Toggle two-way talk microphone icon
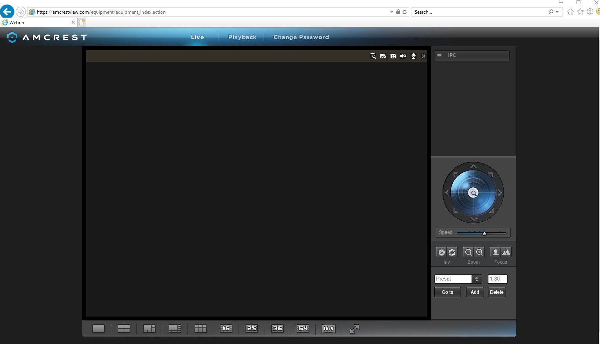The image size is (600, 344). (413, 56)
